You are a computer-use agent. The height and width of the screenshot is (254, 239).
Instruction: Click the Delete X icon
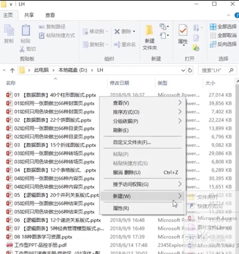117,32
